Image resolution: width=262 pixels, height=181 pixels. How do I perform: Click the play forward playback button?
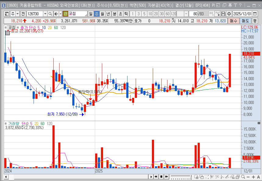[x=151, y=177]
